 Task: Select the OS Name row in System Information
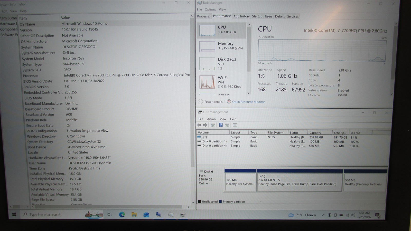105,24
